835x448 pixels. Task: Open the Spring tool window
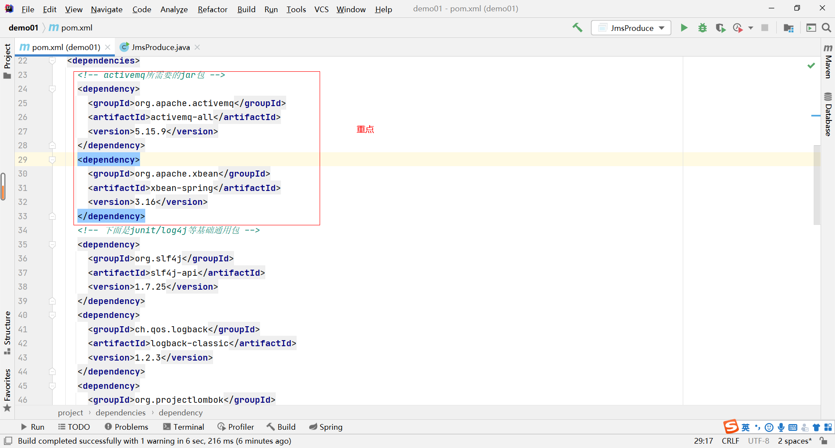[x=326, y=427]
